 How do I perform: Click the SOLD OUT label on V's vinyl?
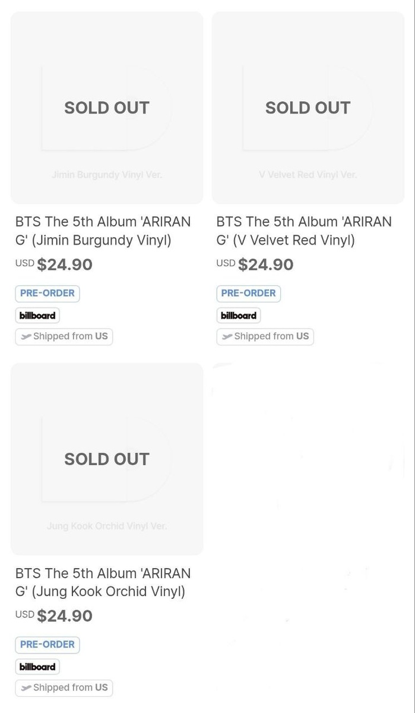pos(308,108)
